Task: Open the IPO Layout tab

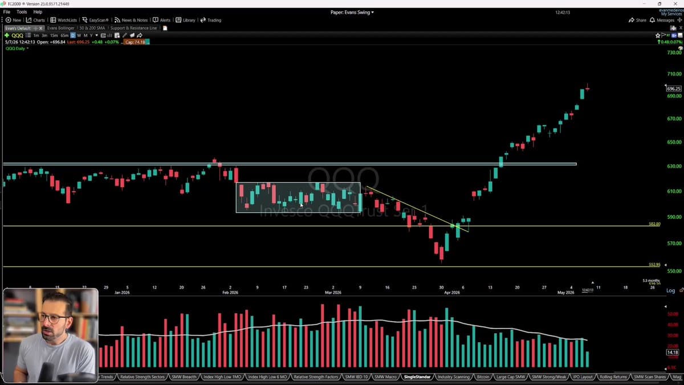Action: [583, 377]
